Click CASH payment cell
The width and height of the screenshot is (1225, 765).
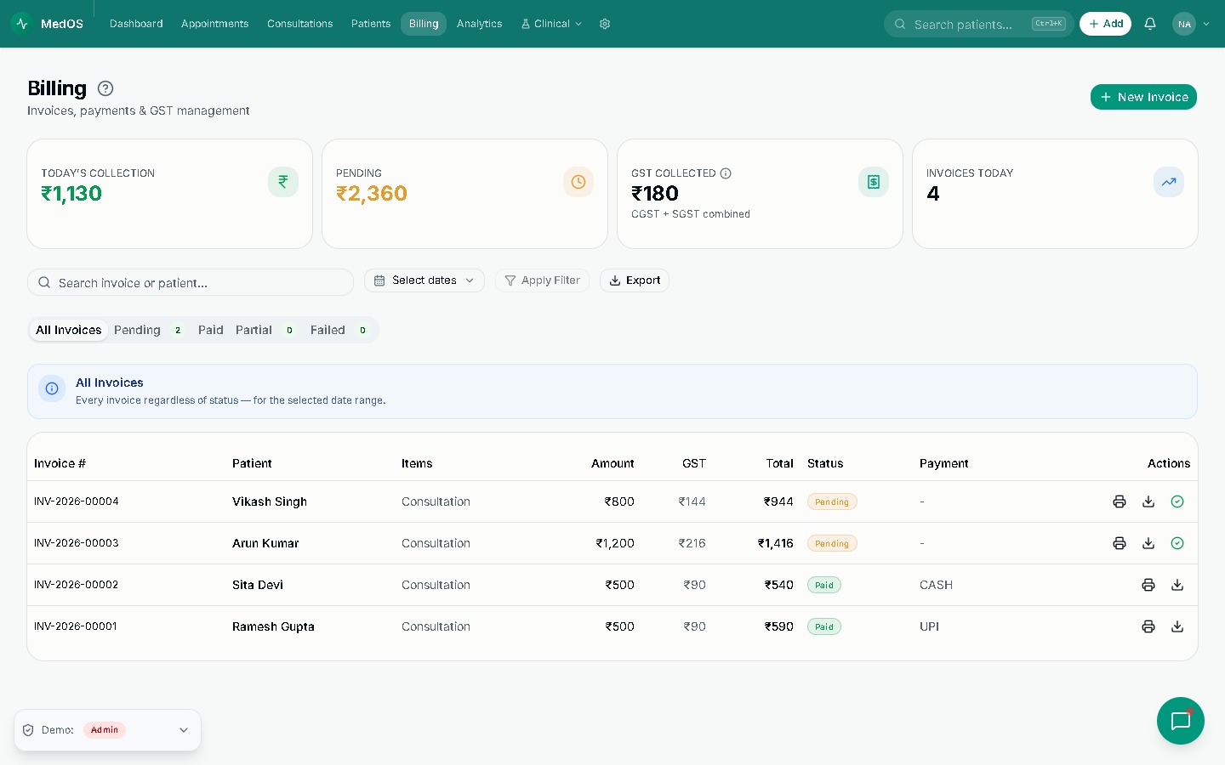pos(936,585)
